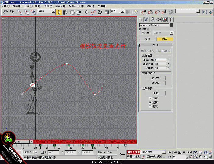Click the Mirror tool icon

tap(205, 12)
